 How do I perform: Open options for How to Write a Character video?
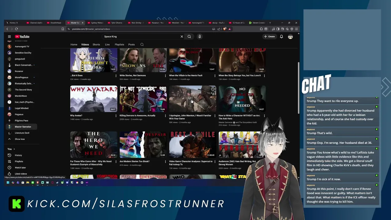point(264,116)
